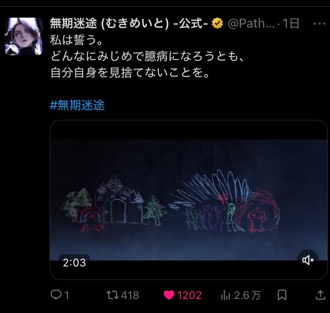Click the retweet count 418
Viewport: 330px width, 313px height.
coord(130,295)
